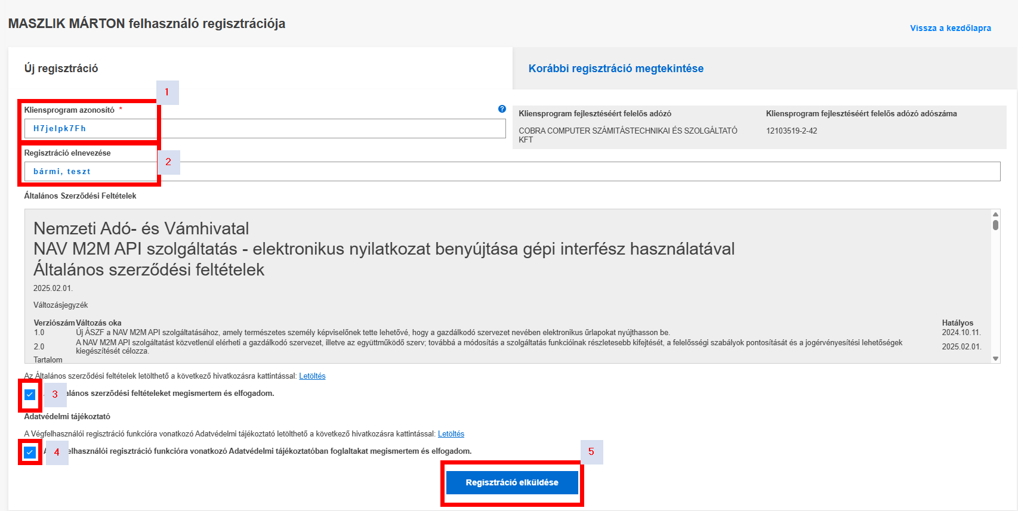Click Letöltés link for Adatvédelmi tájékoztató
1018x511 pixels.
451,434
